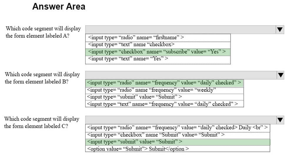Open the gray combo box field for element A
Screen dimensions: 287x156
[x=180, y=29]
